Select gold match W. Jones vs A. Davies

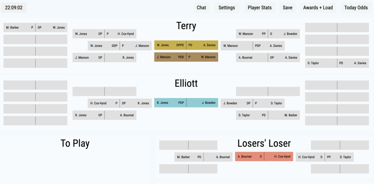(x=186, y=45)
